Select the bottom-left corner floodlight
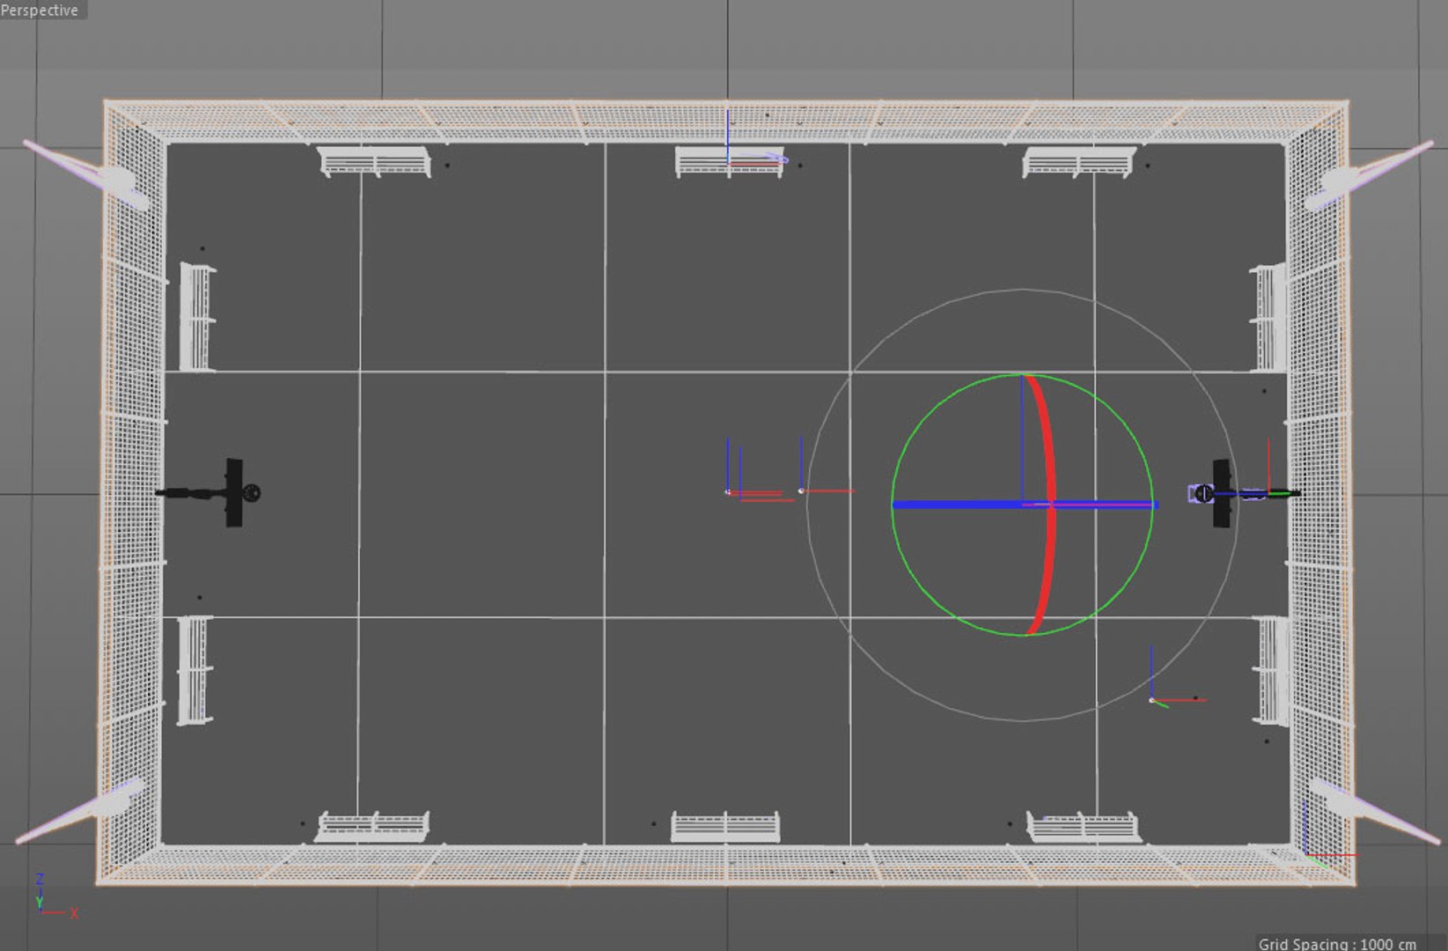 click(81, 811)
